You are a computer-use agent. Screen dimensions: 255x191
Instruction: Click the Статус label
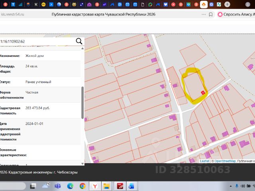[5, 82]
